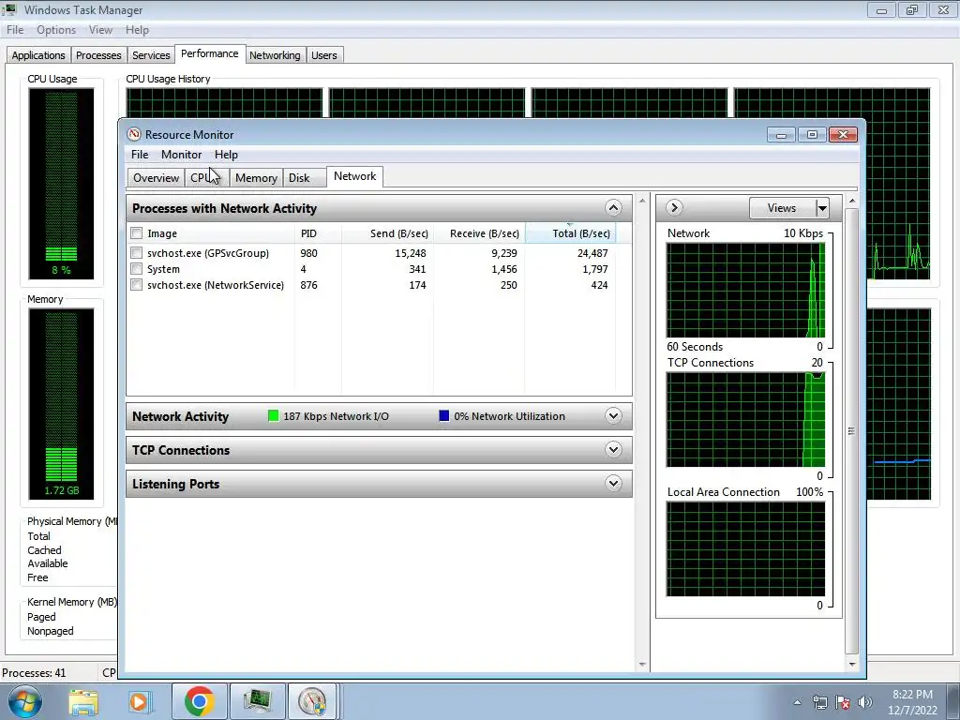Collapse the graphs pane with arrow button
This screenshot has width=960, height=720.
674,207
